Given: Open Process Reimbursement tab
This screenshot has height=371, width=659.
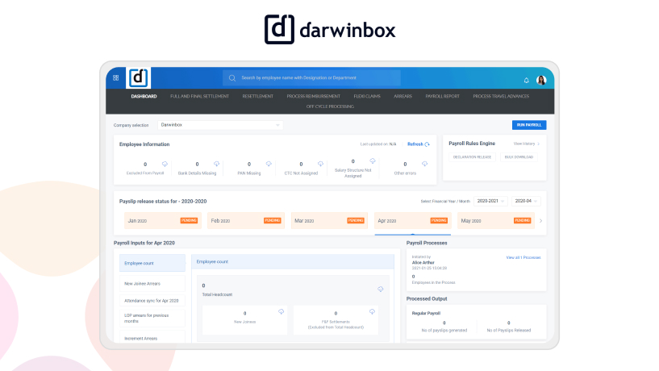Looking at the screenshot, I should coord(314,96).
